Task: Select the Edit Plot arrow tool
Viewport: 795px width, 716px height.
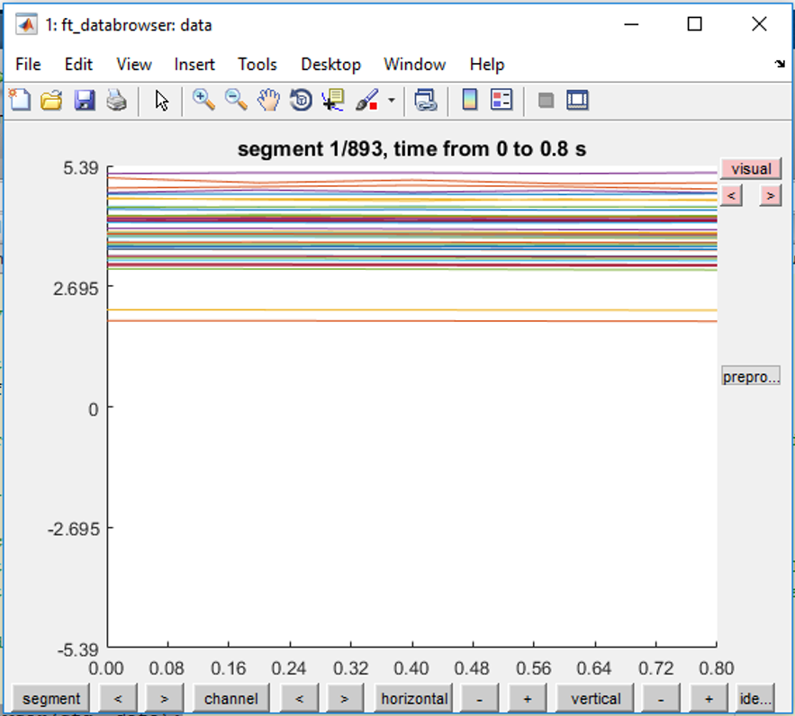Action: point(161,100)
